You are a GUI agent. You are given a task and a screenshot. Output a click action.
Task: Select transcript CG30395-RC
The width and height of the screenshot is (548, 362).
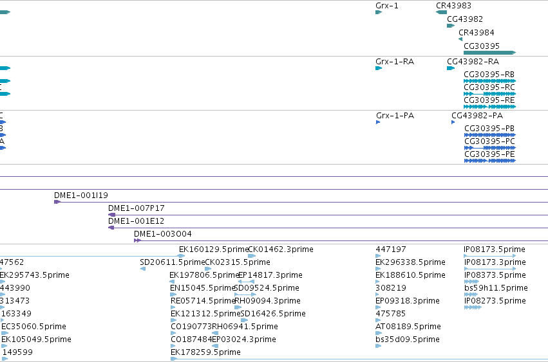(489, 94)
